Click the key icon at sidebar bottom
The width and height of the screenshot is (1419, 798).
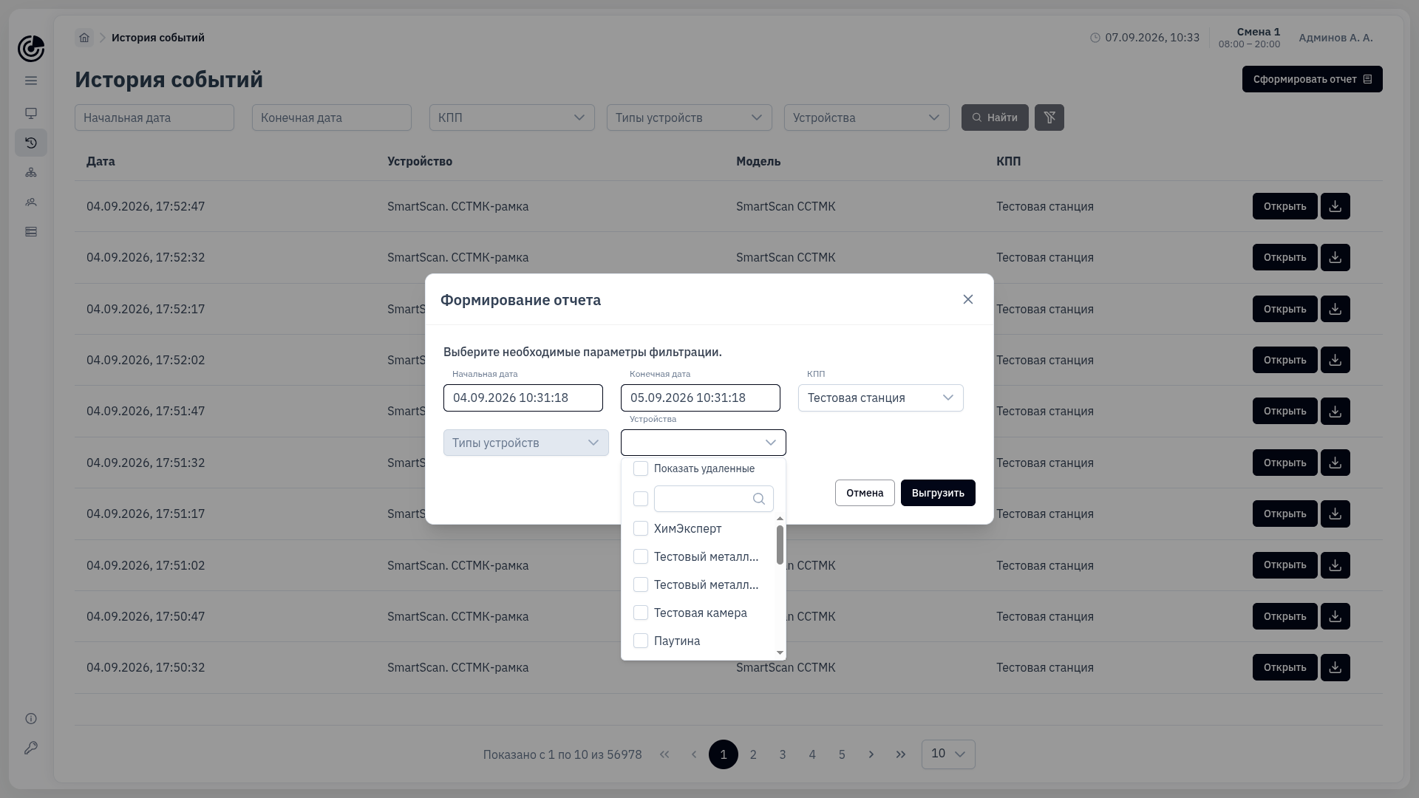coord(31,748)
